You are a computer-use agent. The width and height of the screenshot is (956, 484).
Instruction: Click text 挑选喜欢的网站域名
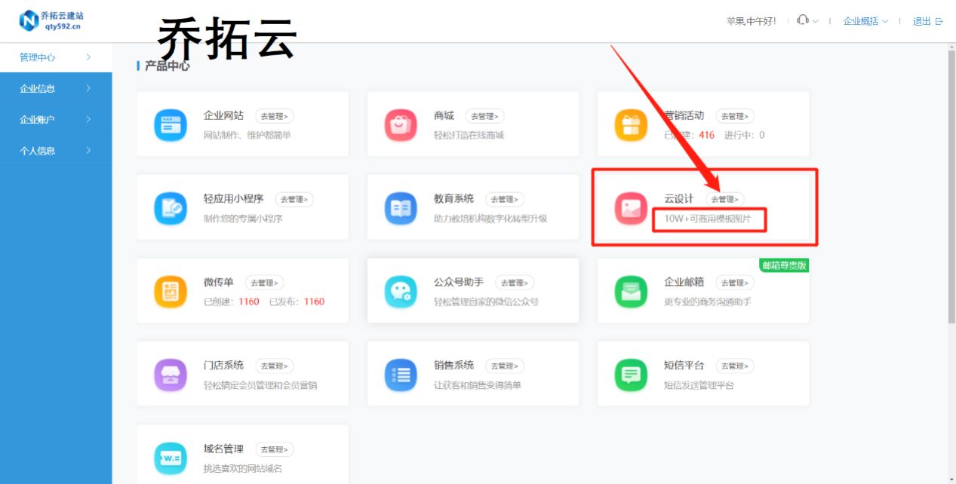coord(243,468)
